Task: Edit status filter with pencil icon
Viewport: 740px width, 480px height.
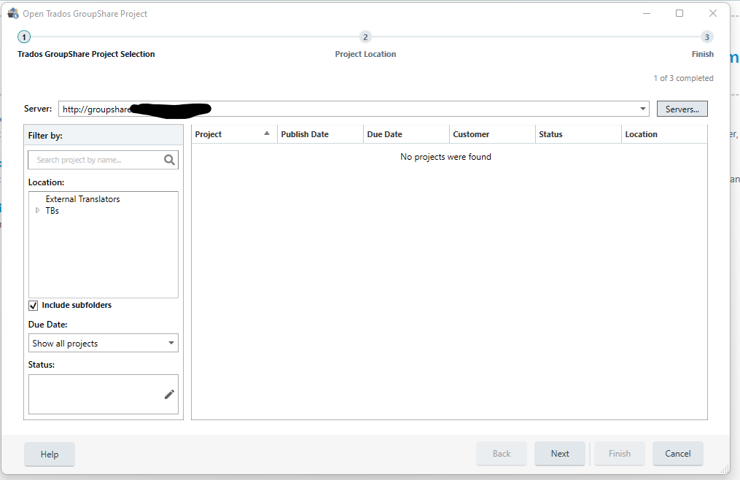Action: [x=169, y=395]
